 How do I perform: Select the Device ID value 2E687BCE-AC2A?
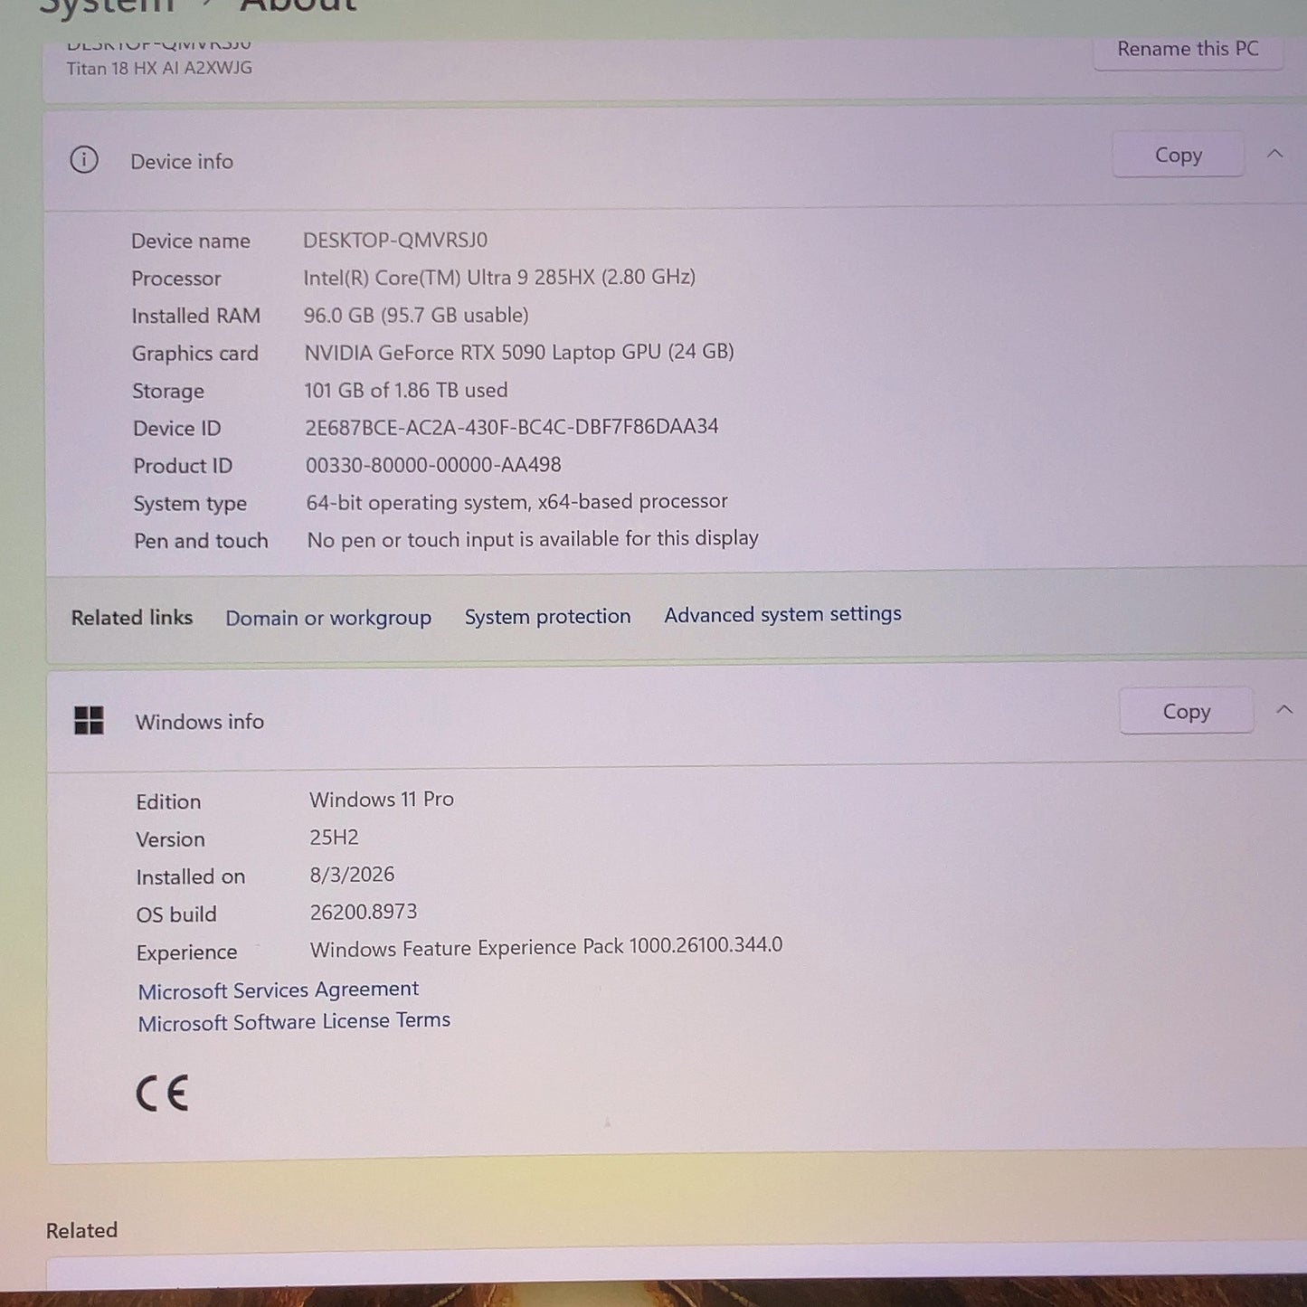(512, 427)
